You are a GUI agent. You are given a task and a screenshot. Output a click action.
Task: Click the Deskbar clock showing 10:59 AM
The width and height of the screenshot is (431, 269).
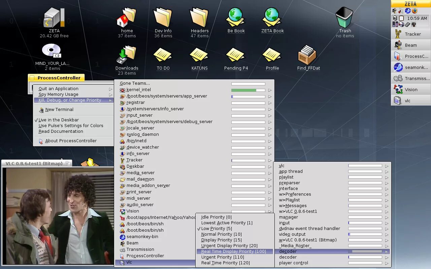click(417, 18)
